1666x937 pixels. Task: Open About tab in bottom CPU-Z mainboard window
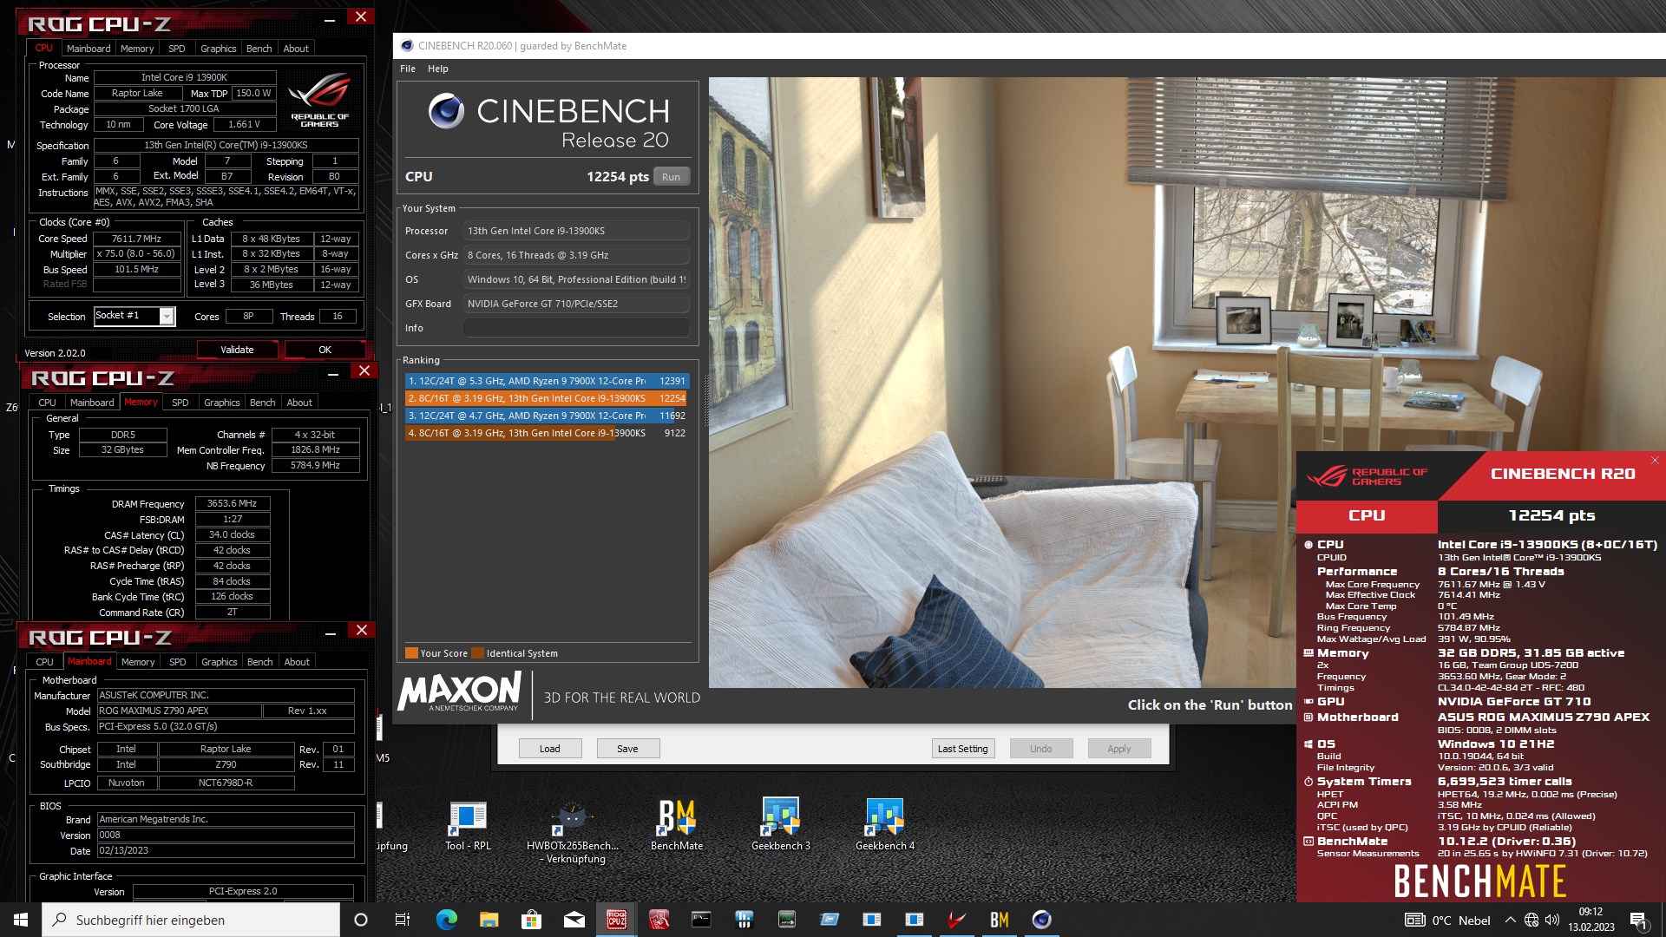coord(297,662)
